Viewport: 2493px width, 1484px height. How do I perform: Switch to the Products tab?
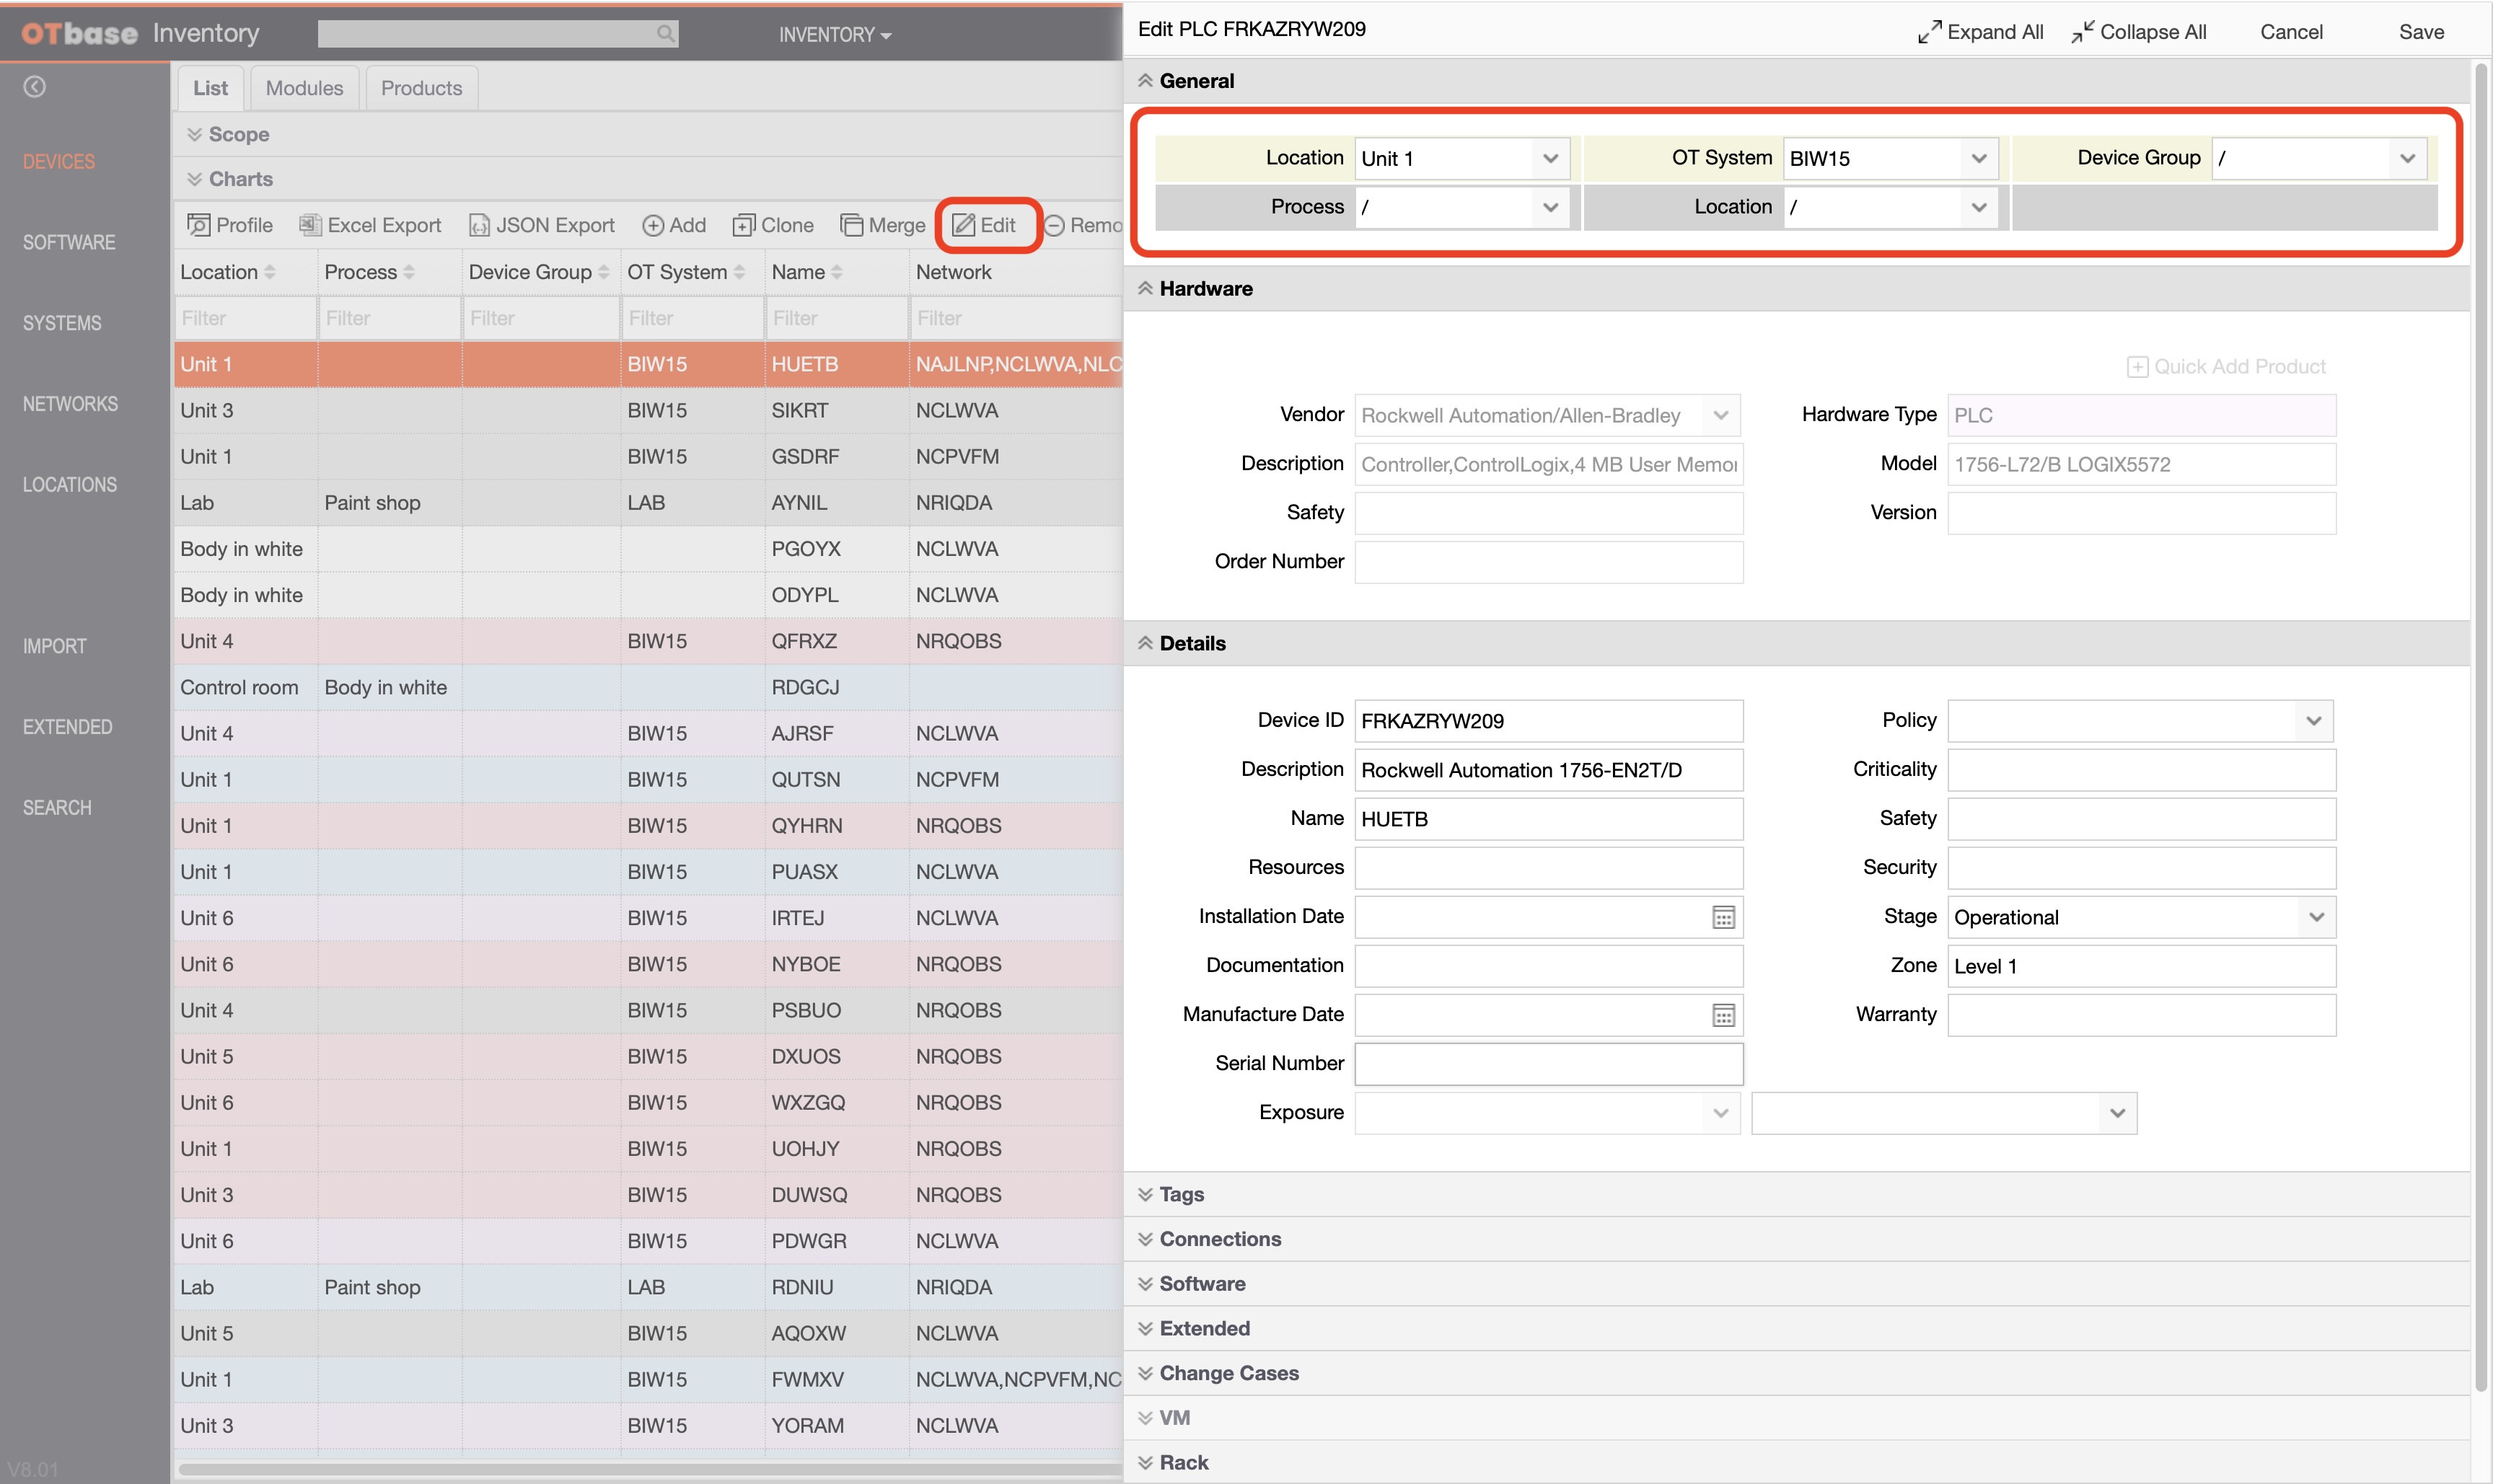point(421,88)
